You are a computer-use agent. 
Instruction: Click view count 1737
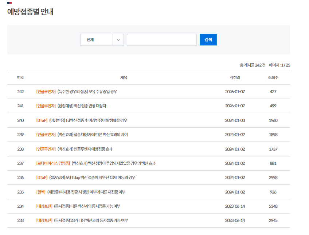(x=273, y=149)
